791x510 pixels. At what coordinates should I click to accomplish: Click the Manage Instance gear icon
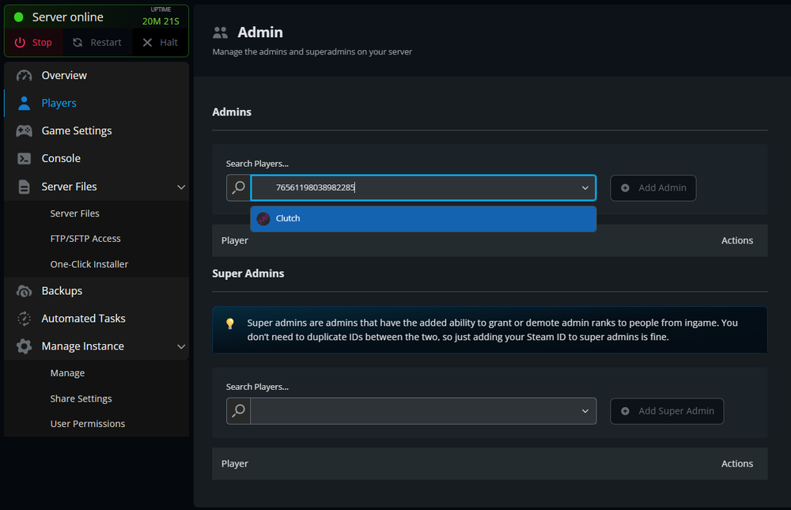point(25,346)
